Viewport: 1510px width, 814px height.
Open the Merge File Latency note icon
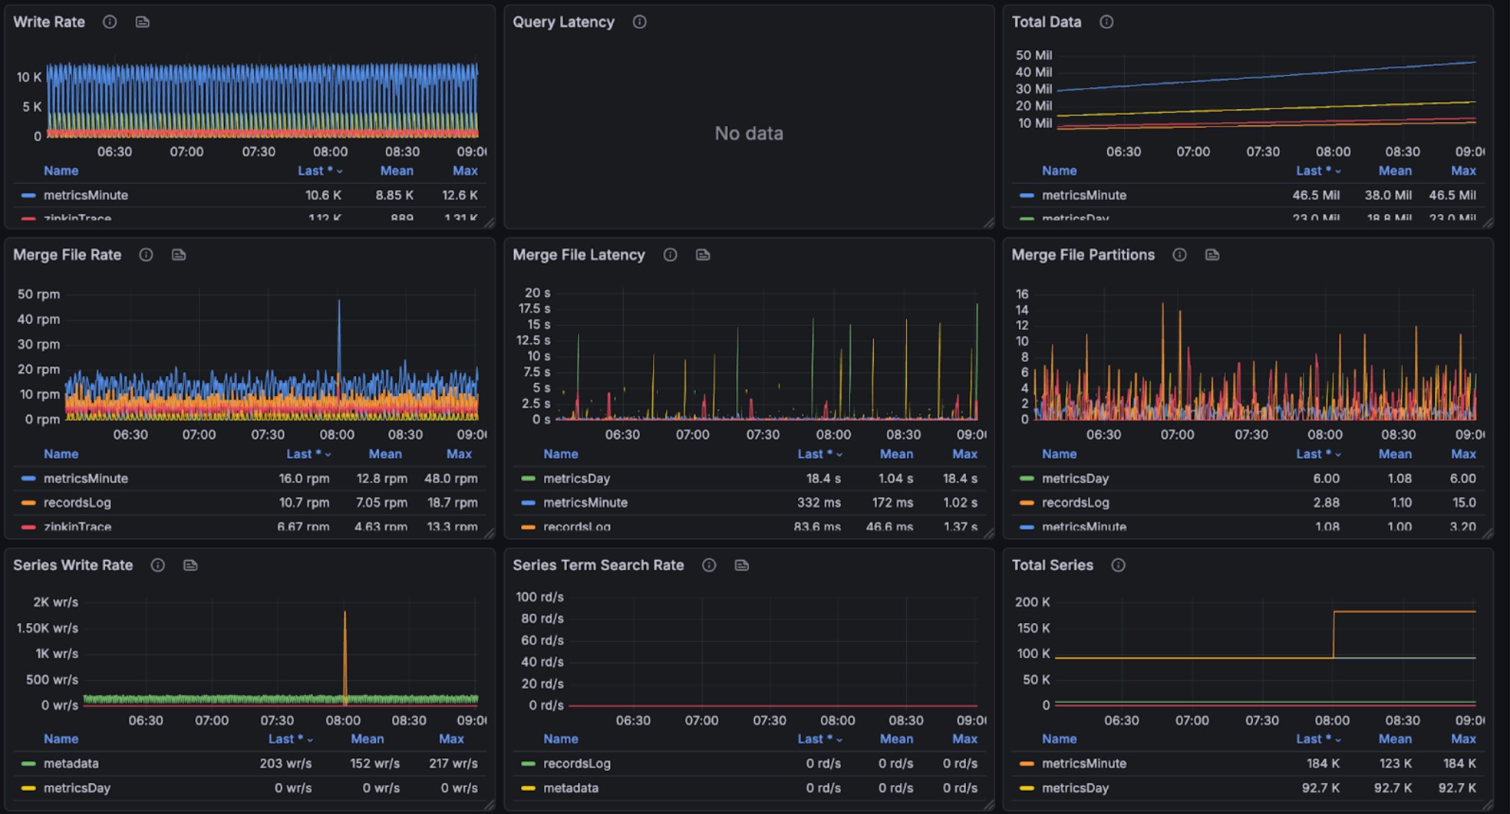click(702, 255)
